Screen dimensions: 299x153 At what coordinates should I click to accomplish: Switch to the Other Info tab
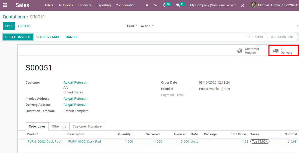click(59, 126)
